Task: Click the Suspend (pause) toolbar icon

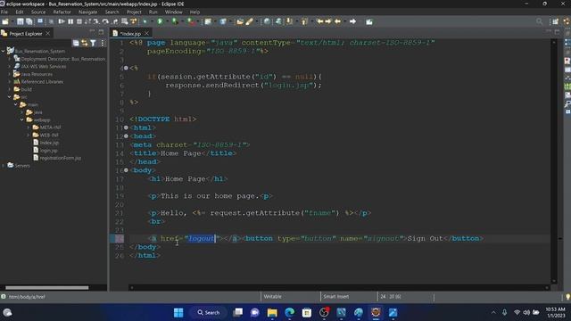Action: 70,21
